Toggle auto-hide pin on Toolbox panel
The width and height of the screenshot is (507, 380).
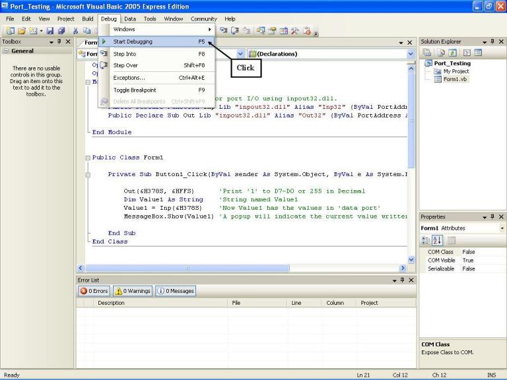(x=59, y=42)
